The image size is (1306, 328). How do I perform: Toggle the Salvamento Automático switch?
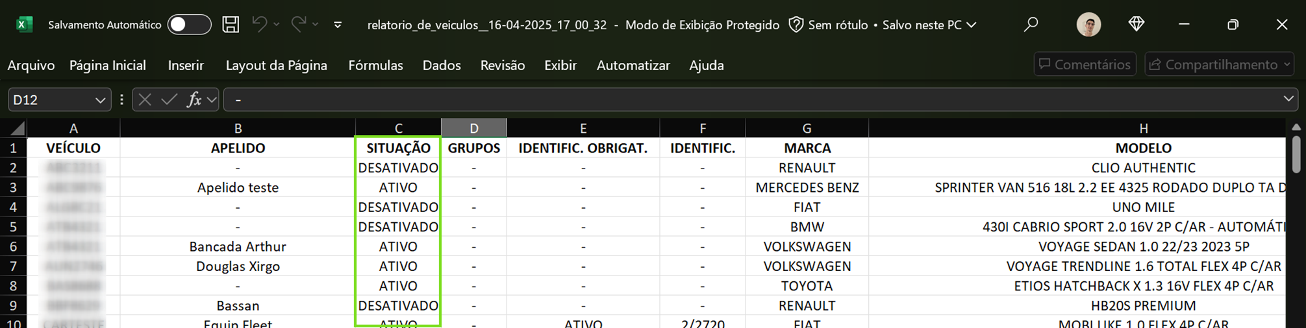pos(189,25)
